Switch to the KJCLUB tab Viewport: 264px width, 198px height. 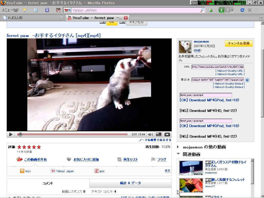tap(32, 18)
